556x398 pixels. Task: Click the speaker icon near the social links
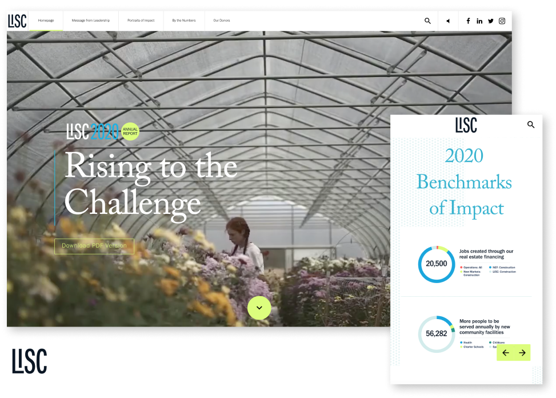[448, 21]
